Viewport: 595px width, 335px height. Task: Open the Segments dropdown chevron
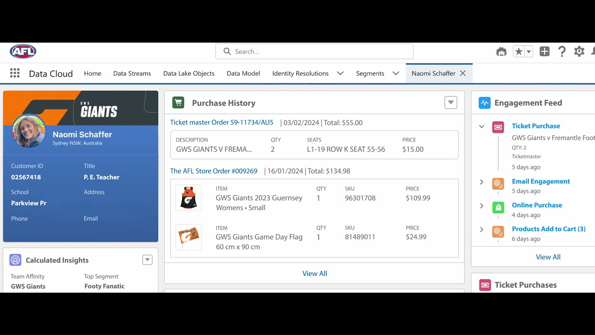tap(396, 73)
